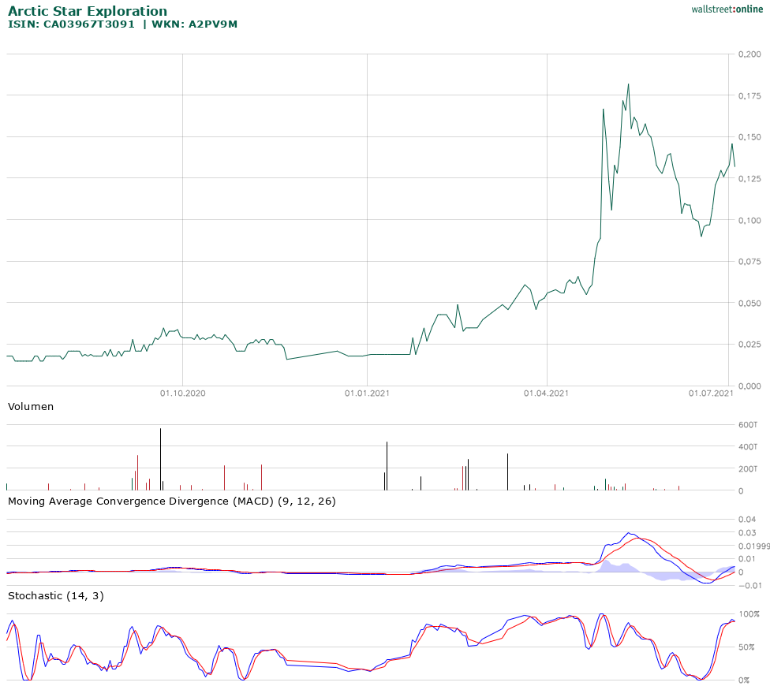Click the Volumen section heading
Image resolution: width=770 pixels, height=686 pixels.
tap(31, 407)
